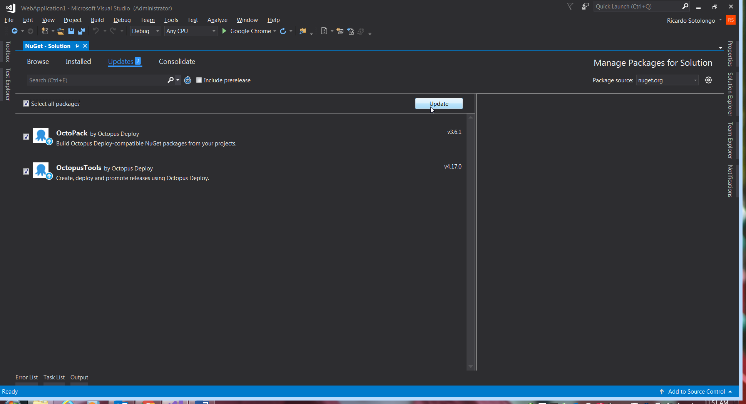Image resolution: width=746 pixels, height=404 pixels.
Task: Click the Open File folder icon
Action: click(x=61, y=31)
